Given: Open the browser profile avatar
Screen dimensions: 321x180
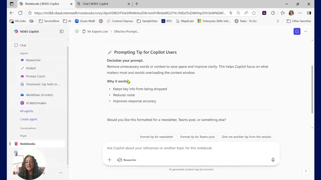Looking at the screenshot, I should [291, 13].
